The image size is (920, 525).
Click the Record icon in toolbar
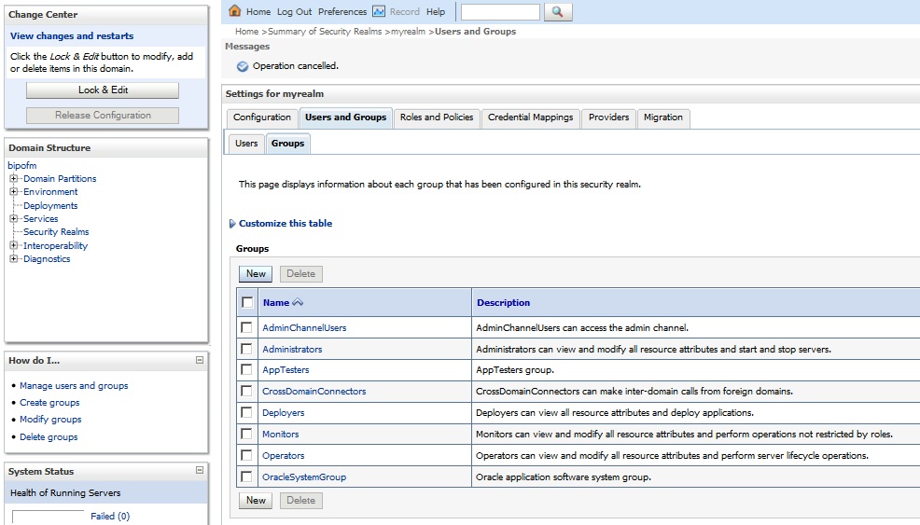pyautogui.click(x=379, y=11)
